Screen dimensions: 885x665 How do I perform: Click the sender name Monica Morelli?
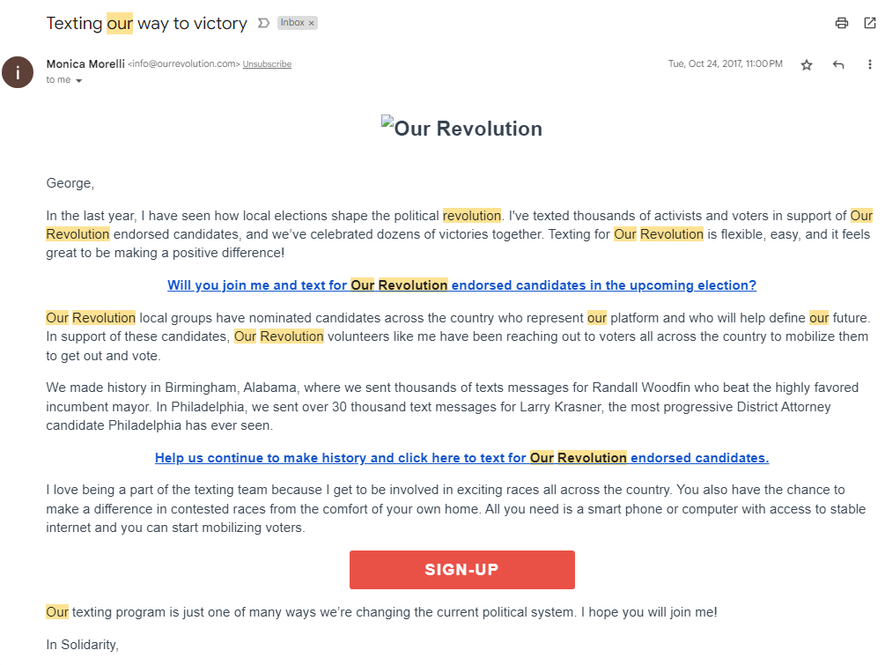point(85,63)
